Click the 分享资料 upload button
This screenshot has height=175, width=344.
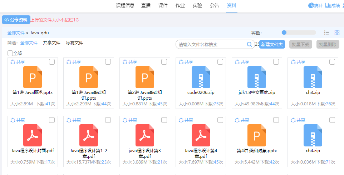16,20
